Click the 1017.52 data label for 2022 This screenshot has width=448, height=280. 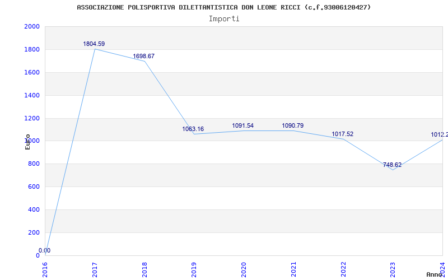(343, 134)
